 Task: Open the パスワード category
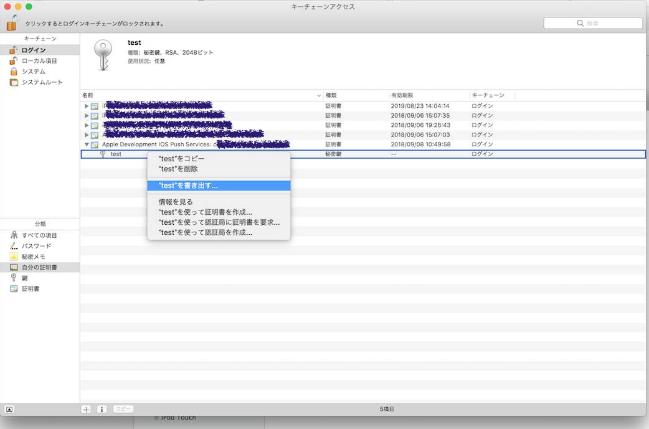click(36, 246)
